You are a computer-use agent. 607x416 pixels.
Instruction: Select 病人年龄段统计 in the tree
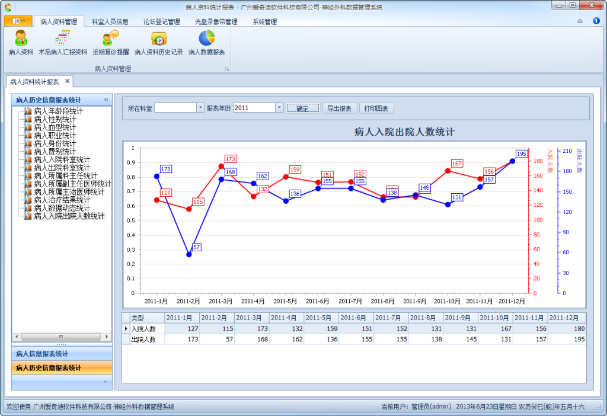59,111
